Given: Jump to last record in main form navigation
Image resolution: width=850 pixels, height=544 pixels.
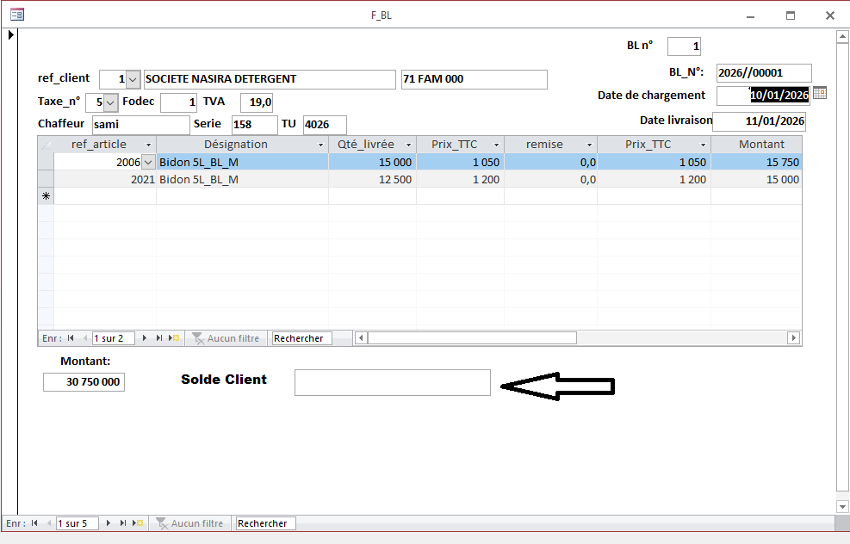Looking at the screenshot, I should (x=123, y=523).
